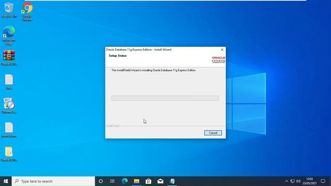Select the Microsoft Edge desktop shortcut
The image size is (331, 186).
coord(9,36)
